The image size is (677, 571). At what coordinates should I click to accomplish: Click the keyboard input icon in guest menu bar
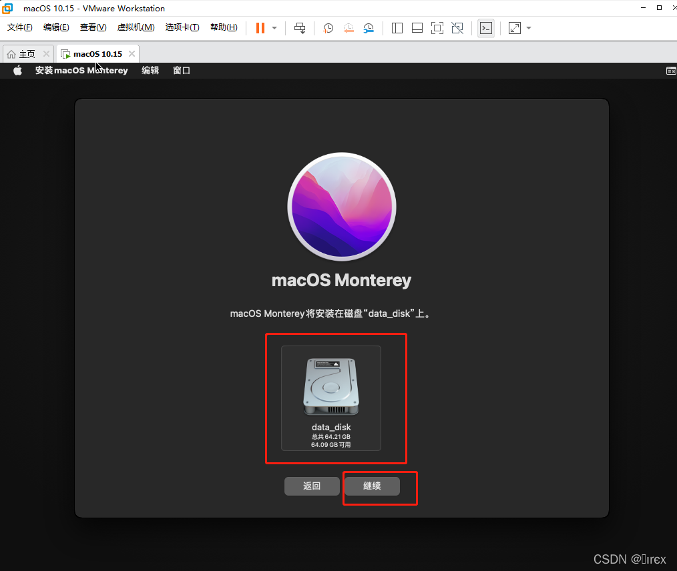pos(671,71)
